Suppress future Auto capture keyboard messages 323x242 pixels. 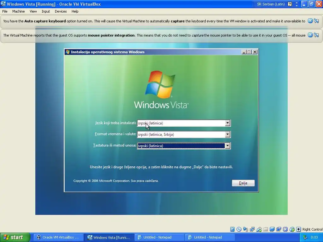coord(316,21)
